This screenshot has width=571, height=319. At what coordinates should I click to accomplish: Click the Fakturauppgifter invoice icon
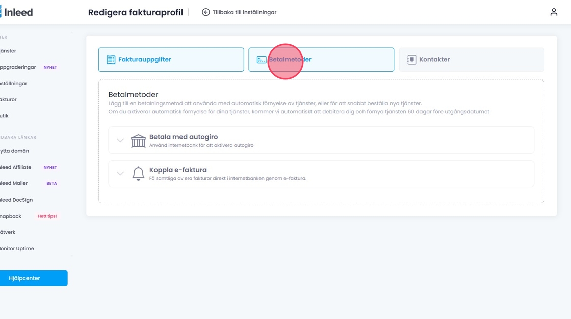[x=111, y=60]
